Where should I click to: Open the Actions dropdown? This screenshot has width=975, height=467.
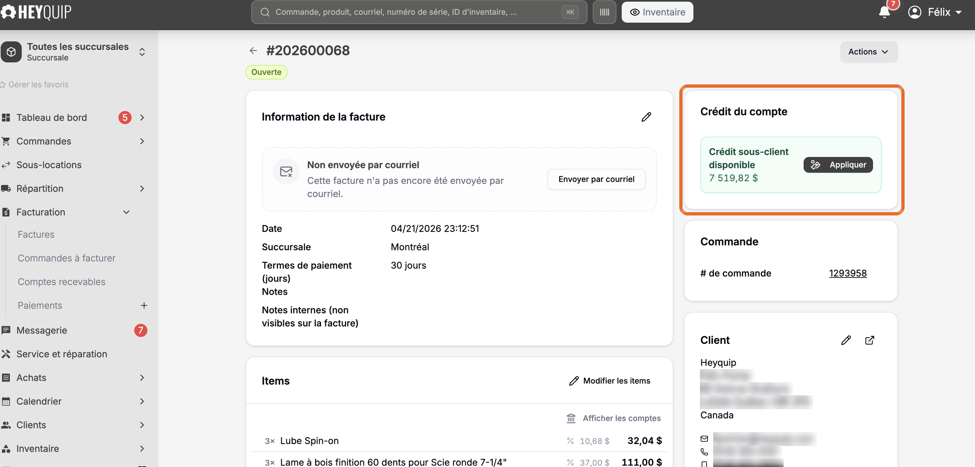click(869, 52)
